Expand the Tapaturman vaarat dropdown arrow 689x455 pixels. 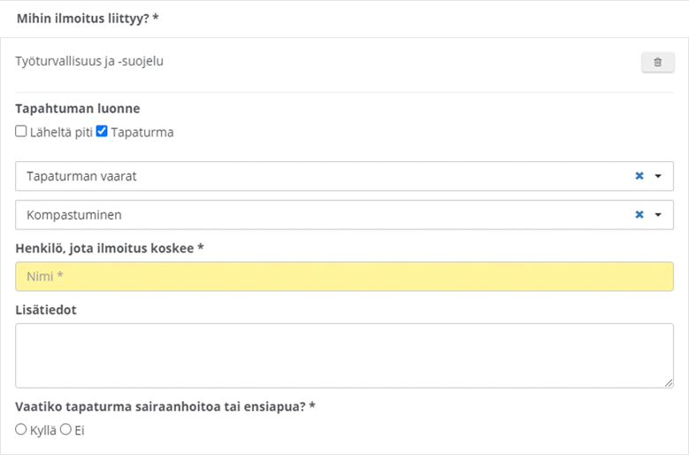tap(658, 176)
